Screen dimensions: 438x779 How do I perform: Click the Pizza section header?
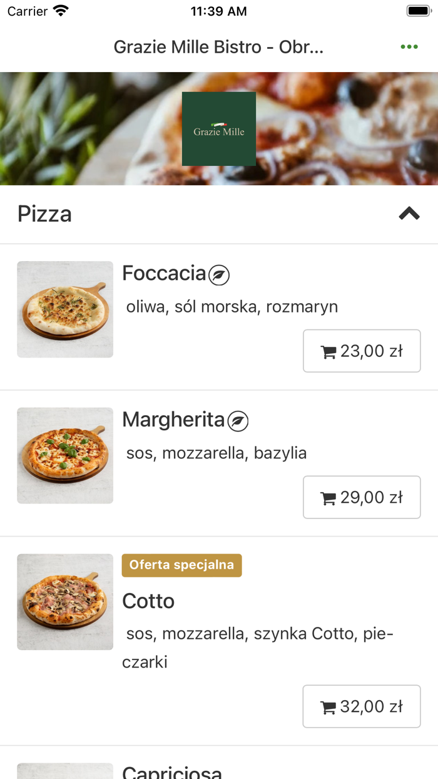(46, 214)
